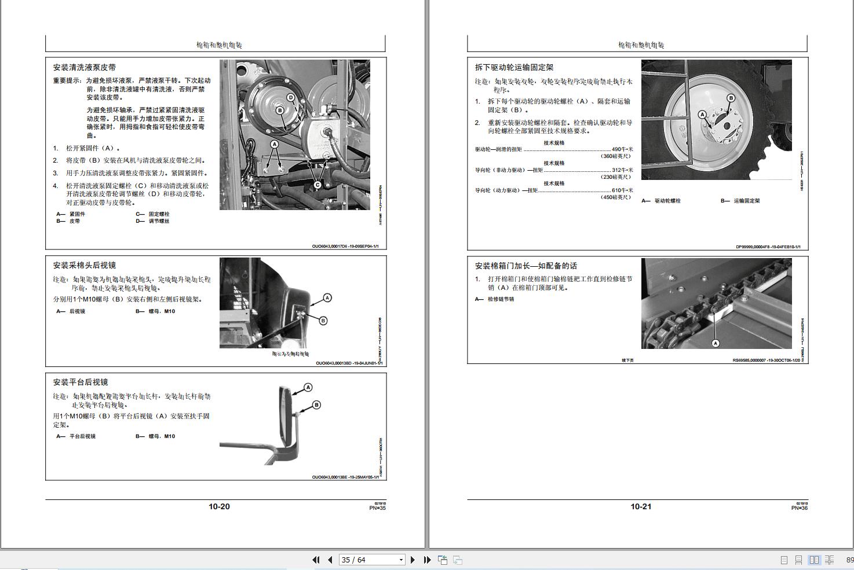Click page number 10-21
The image size is (854, 570).
641,506
